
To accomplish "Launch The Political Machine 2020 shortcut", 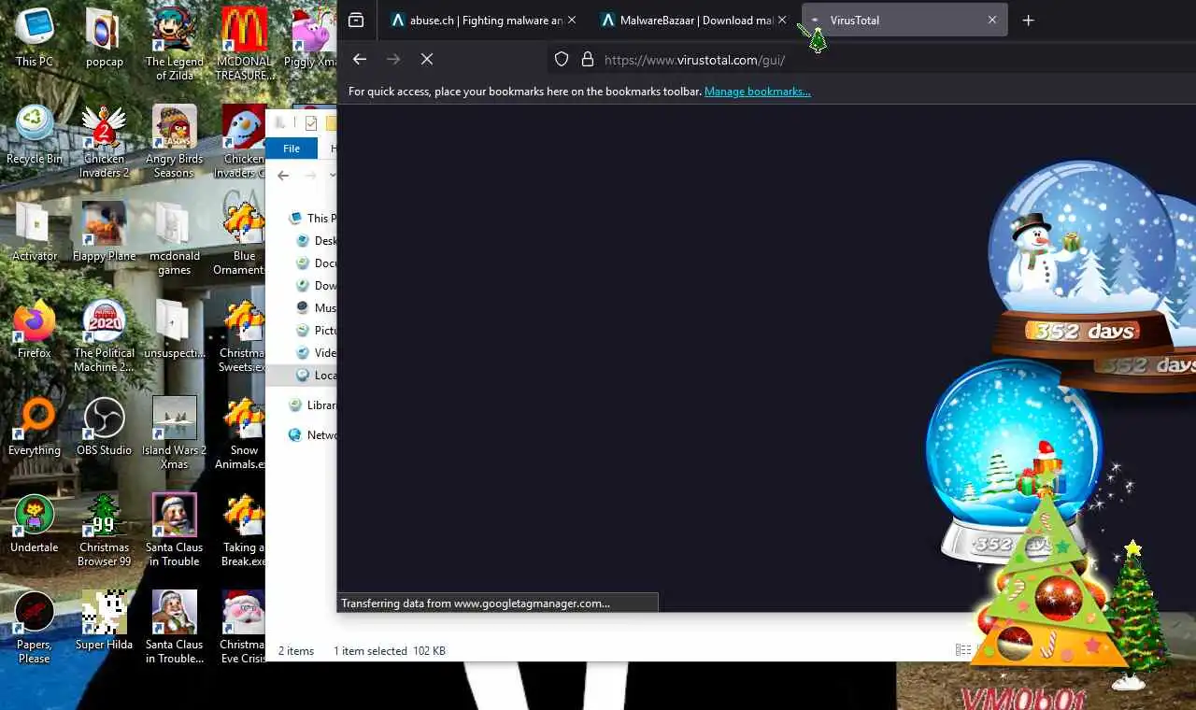I will point(104,335).
